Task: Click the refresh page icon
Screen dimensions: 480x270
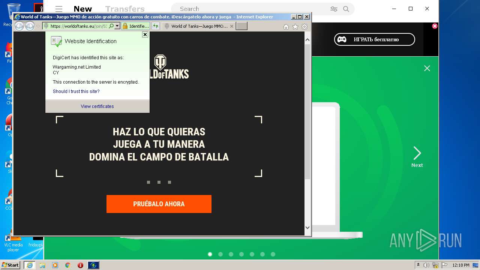Action: tap(156, 26)
